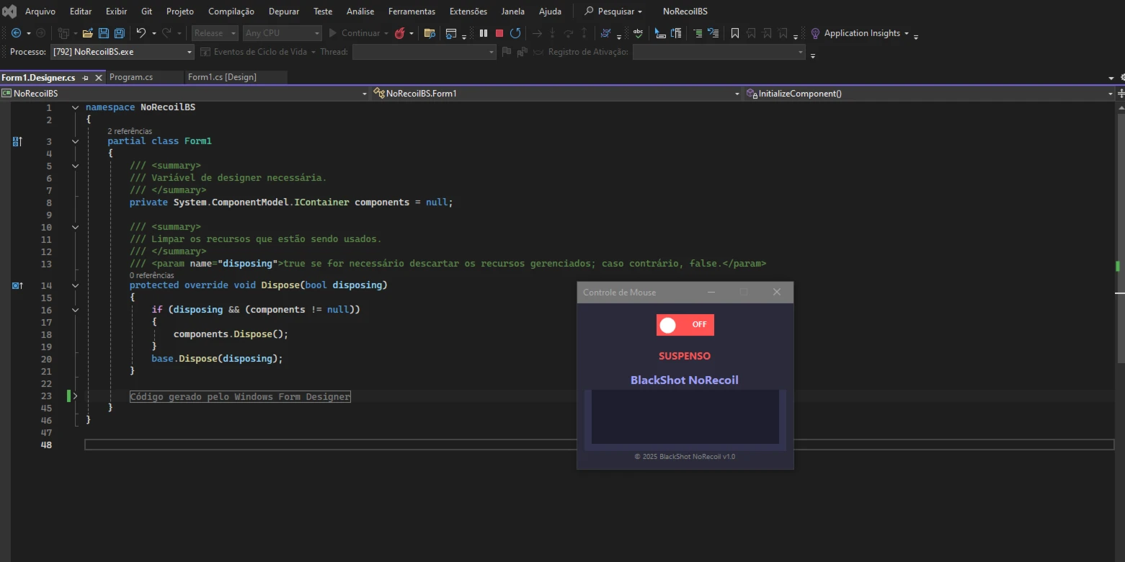Click the margin override icon on line 14
The width and height of the screenshot is (1125, 562).
[17, 285]
